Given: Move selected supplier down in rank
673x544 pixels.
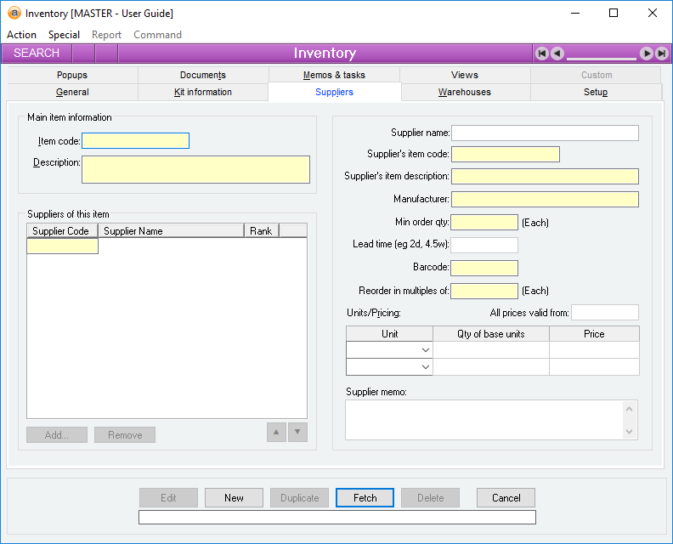Looking at the screenshot, I should tap(297, 432).
